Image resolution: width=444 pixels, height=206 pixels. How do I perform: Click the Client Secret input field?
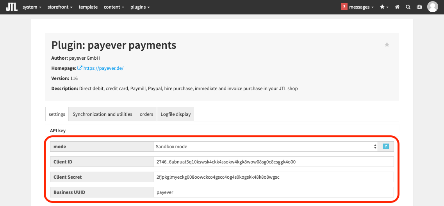coord(273,177)
